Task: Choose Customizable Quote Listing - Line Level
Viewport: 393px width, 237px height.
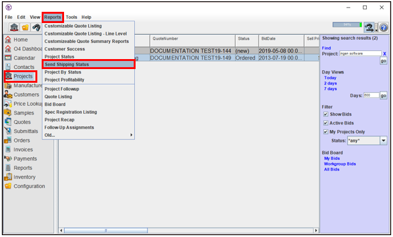Action: [x=88, y=34]
